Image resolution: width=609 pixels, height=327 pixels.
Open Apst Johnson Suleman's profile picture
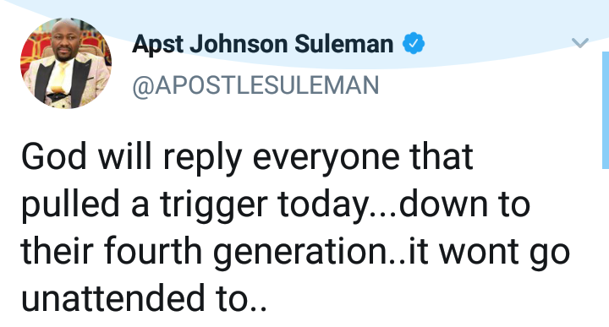(66, 63)
